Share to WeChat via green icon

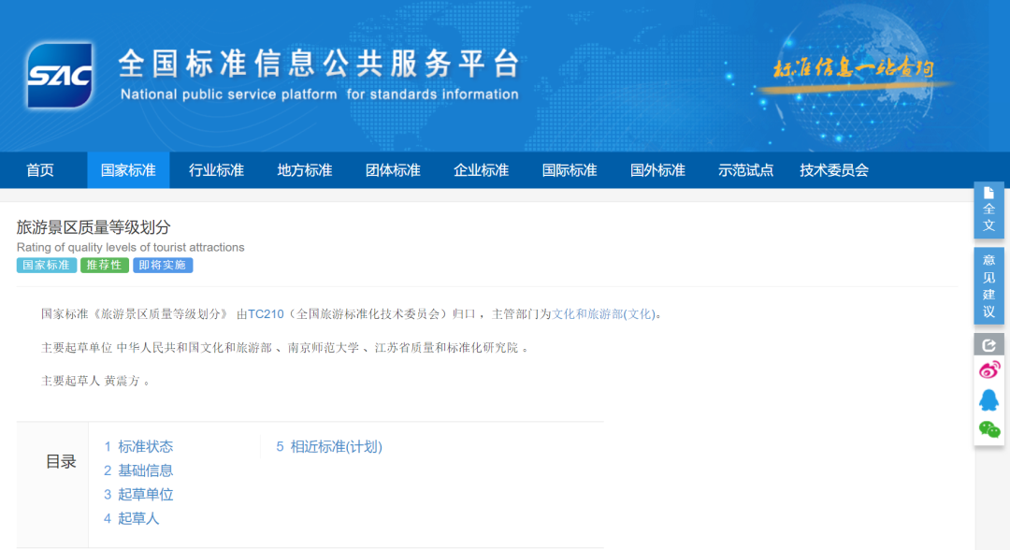pos(988,429)
